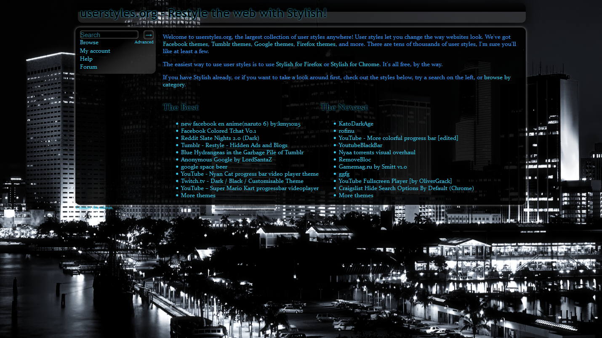Open Craigslist Hide Search Options By Default
The height and width of the screenshot is (338, 602).
pos(406,188)
